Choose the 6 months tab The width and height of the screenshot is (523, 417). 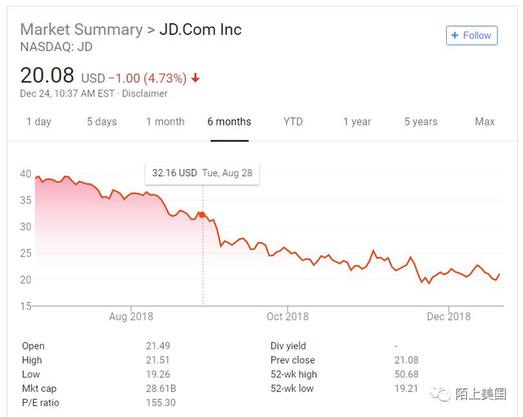pyautogui.click(x=229, y=122)
